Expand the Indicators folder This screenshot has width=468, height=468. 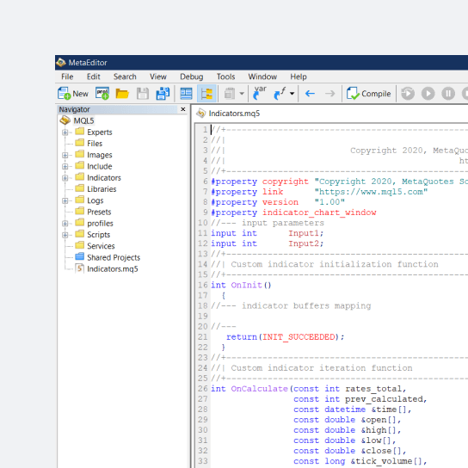click(x=65, y=178)
